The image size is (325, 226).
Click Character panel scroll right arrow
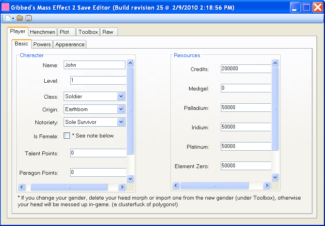click(x=122, y=187)
